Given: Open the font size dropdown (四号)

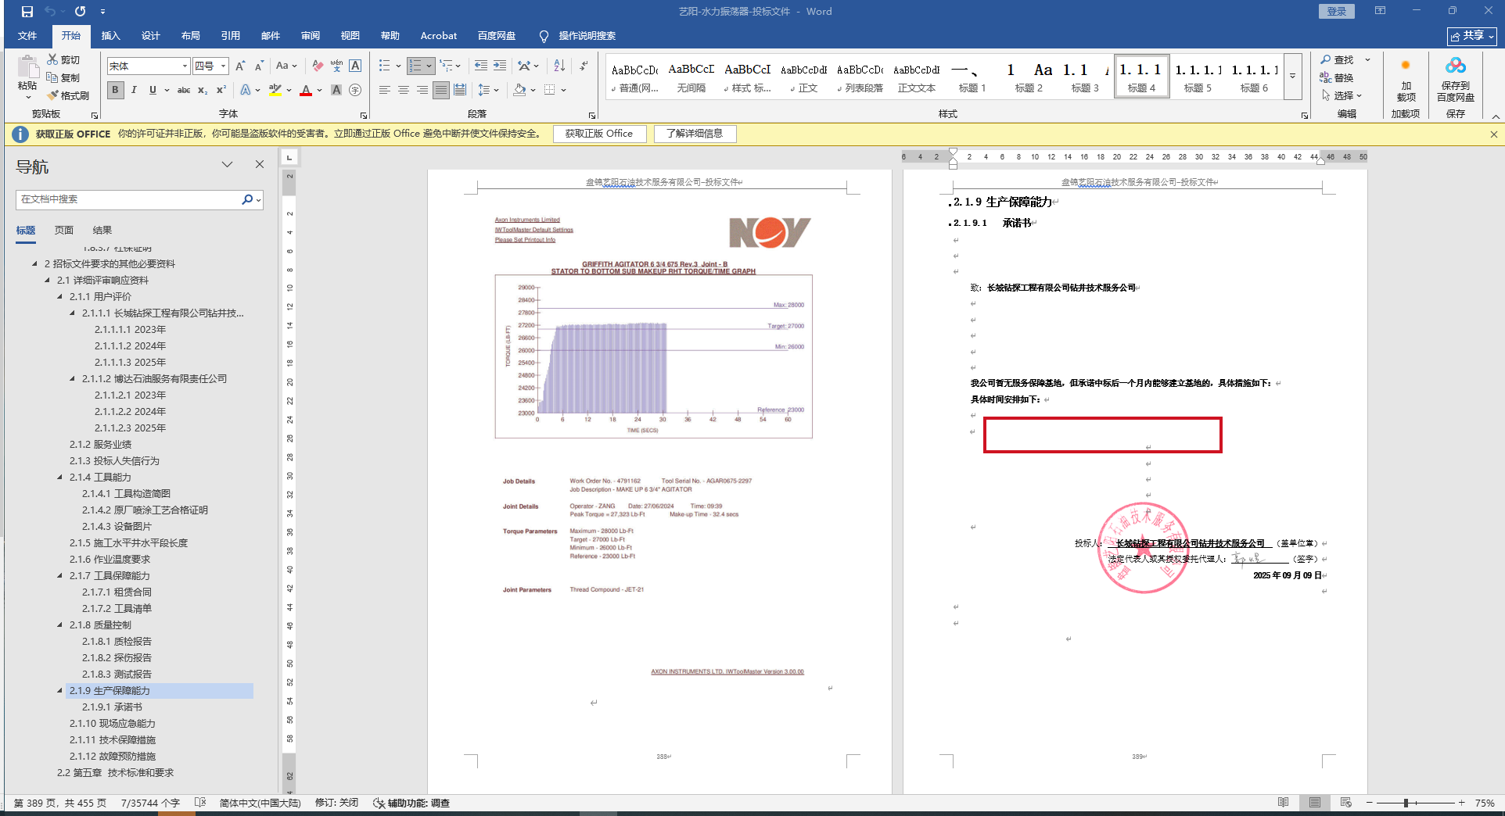Looking at the screenshot, I should tap(223, 66).
